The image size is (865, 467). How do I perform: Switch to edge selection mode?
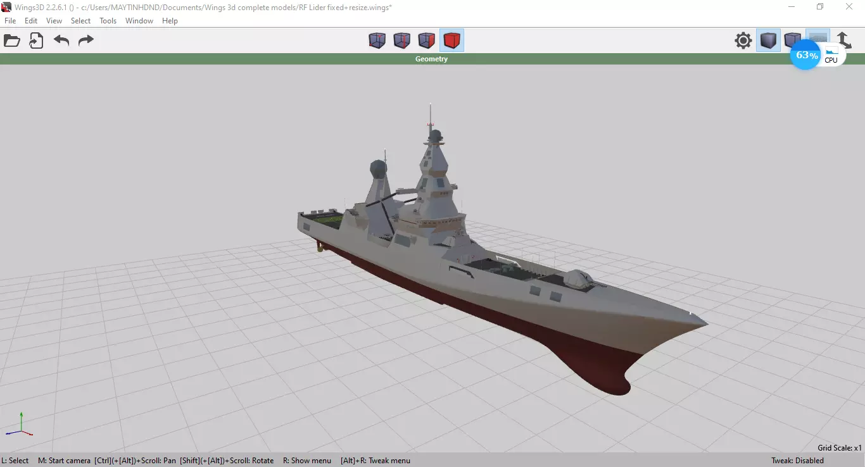coord(402,40)
